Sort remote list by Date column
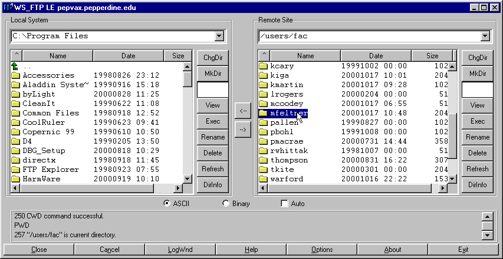Viewport: 503px width, 259px height. coord(376,56)
